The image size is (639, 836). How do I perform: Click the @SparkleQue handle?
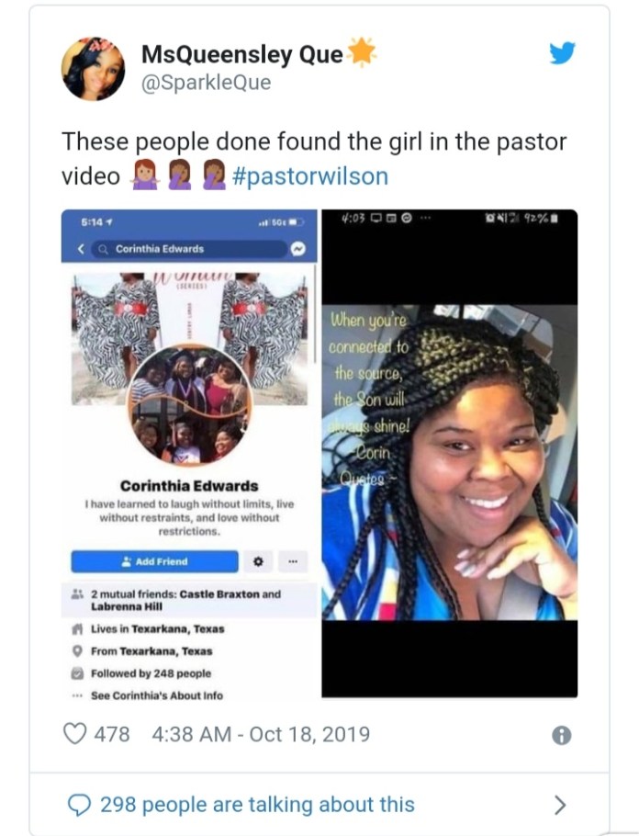click(206, 82)
